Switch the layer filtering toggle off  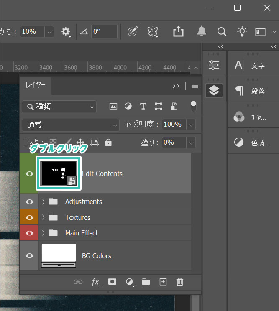(193, 106)
